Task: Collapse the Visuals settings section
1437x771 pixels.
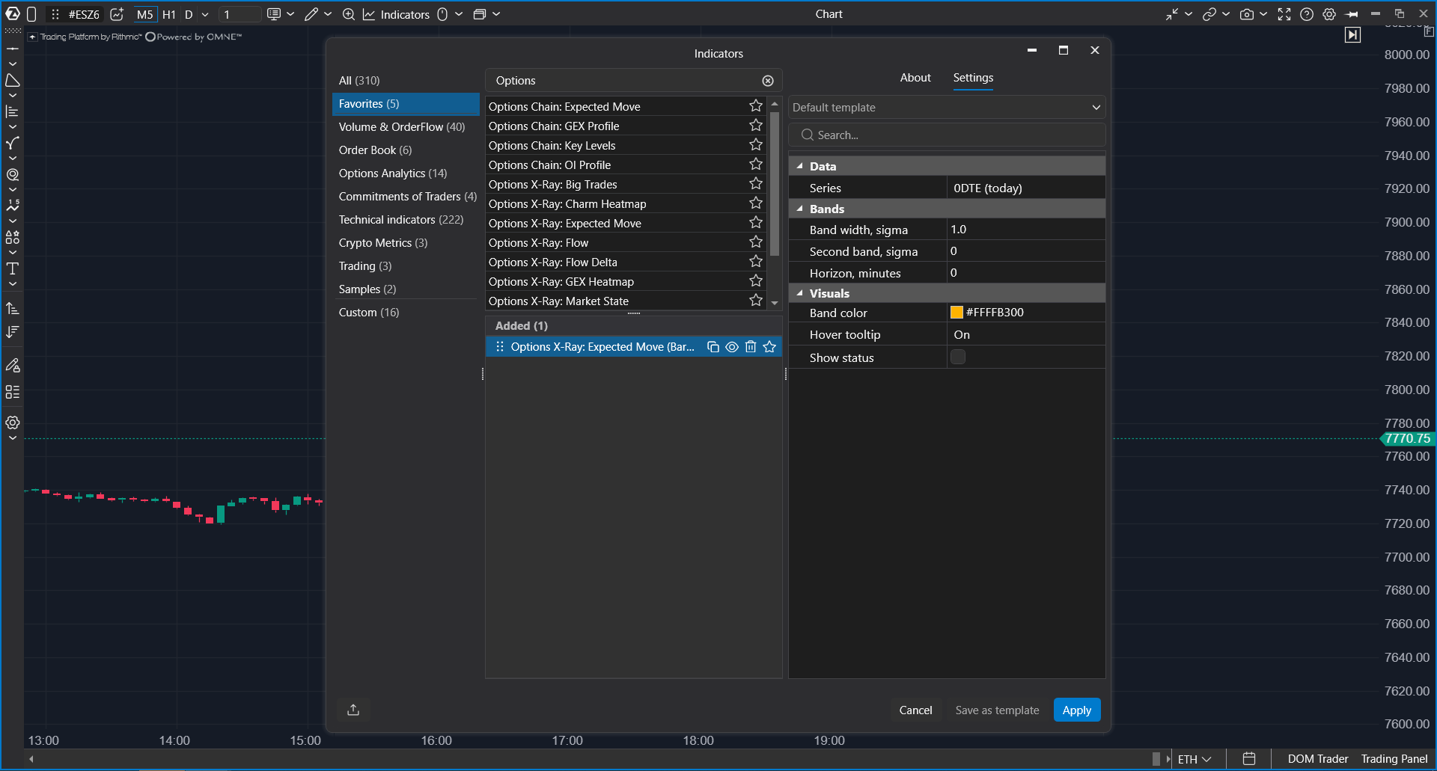Action: 800,293
